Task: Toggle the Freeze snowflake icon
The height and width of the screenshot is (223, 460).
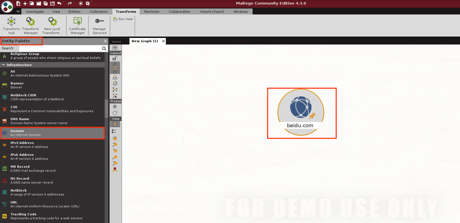Action: (115, 107)
